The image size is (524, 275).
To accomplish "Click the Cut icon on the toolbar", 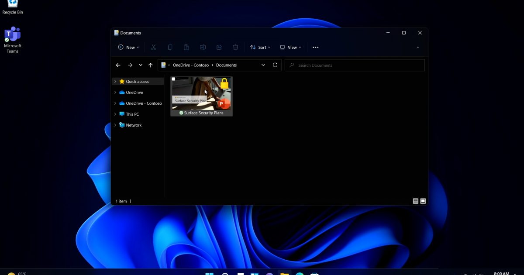I will coord(153,47).
